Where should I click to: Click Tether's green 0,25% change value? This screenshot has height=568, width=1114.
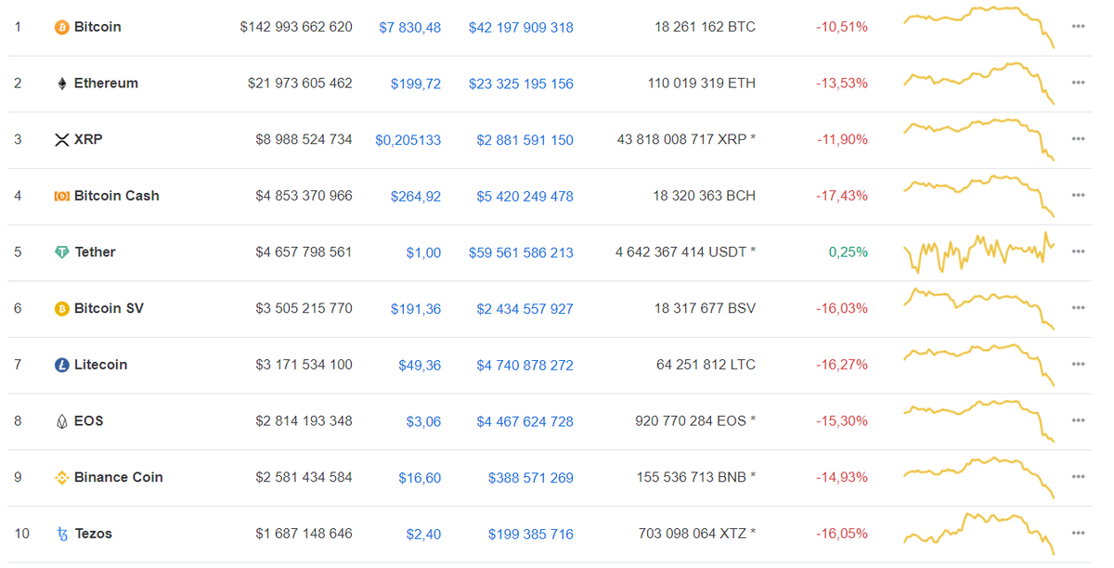pos(849,252)
